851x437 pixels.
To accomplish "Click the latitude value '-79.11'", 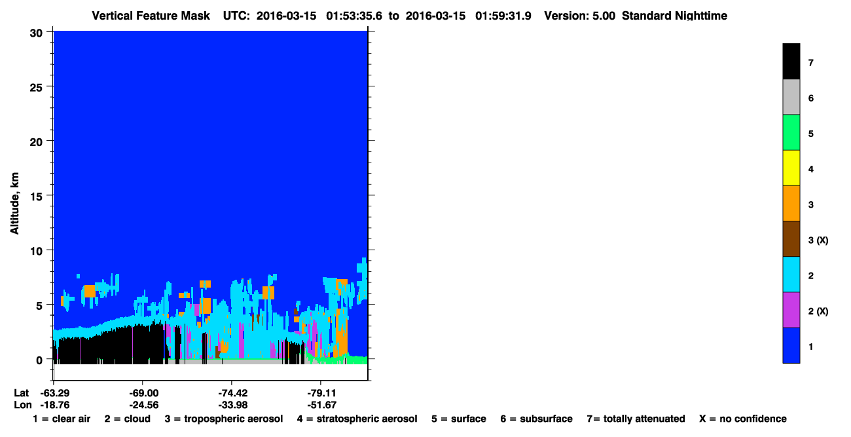I will click(321, 393).
